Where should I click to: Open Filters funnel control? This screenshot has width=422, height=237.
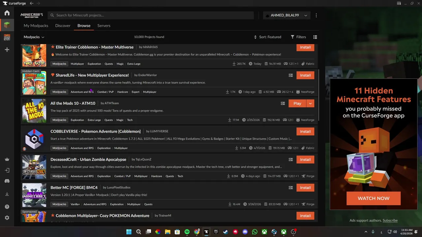(298, 37)
